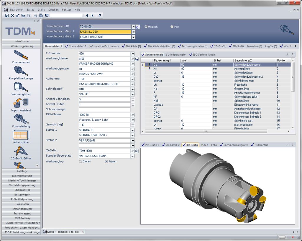The image size is (302, 241).
Task: Click the pin icon of the side panel
Action: 34,21
